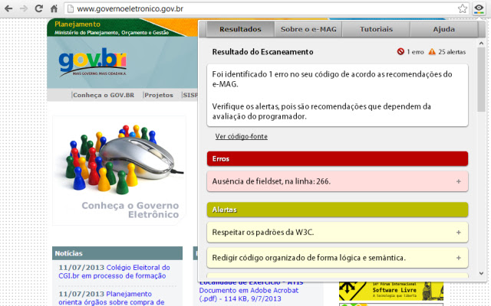Image resolution: width=491 pixels, height=306 pixels.
Task: Bookmark page with the star icon
Action: pos(463,8)
